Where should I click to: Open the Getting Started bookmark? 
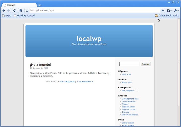(x=24, y=16)
